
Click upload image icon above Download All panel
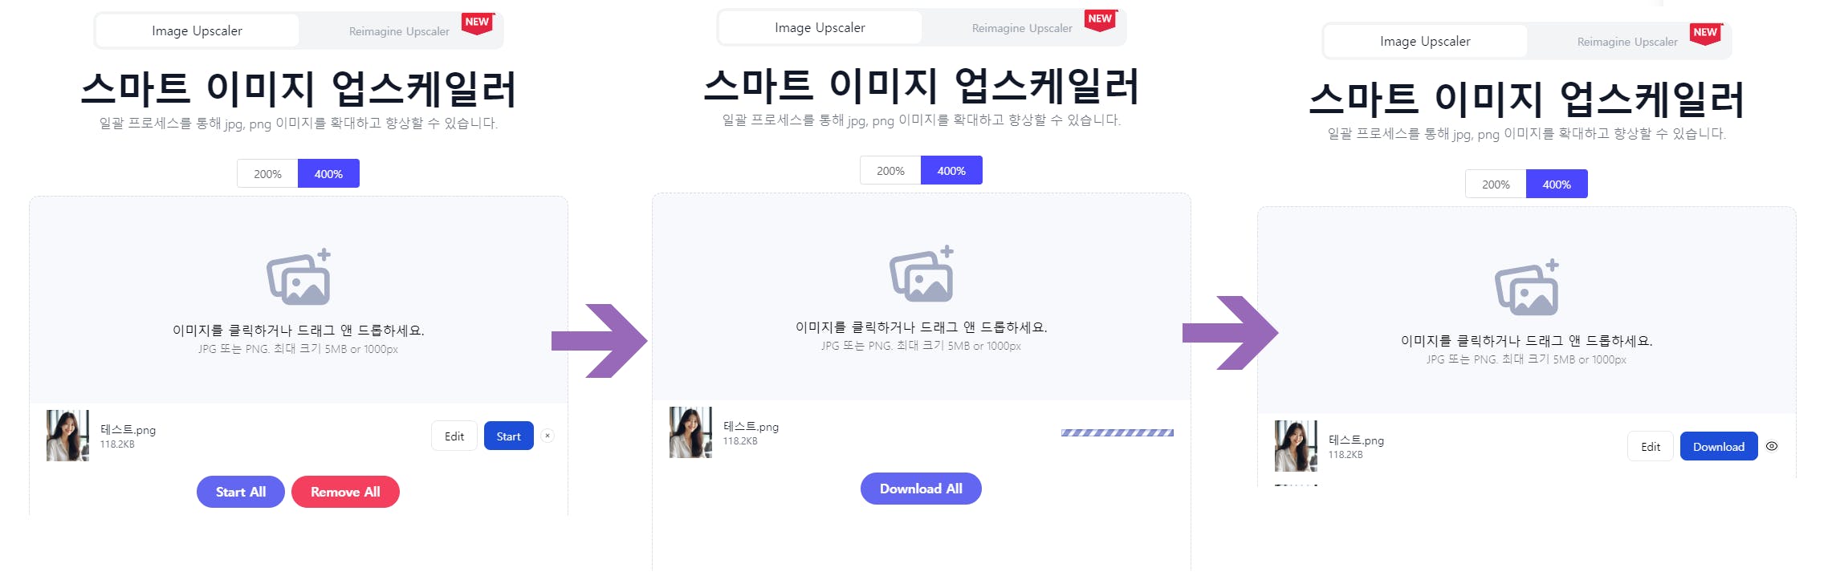click(x=922, y=274)
